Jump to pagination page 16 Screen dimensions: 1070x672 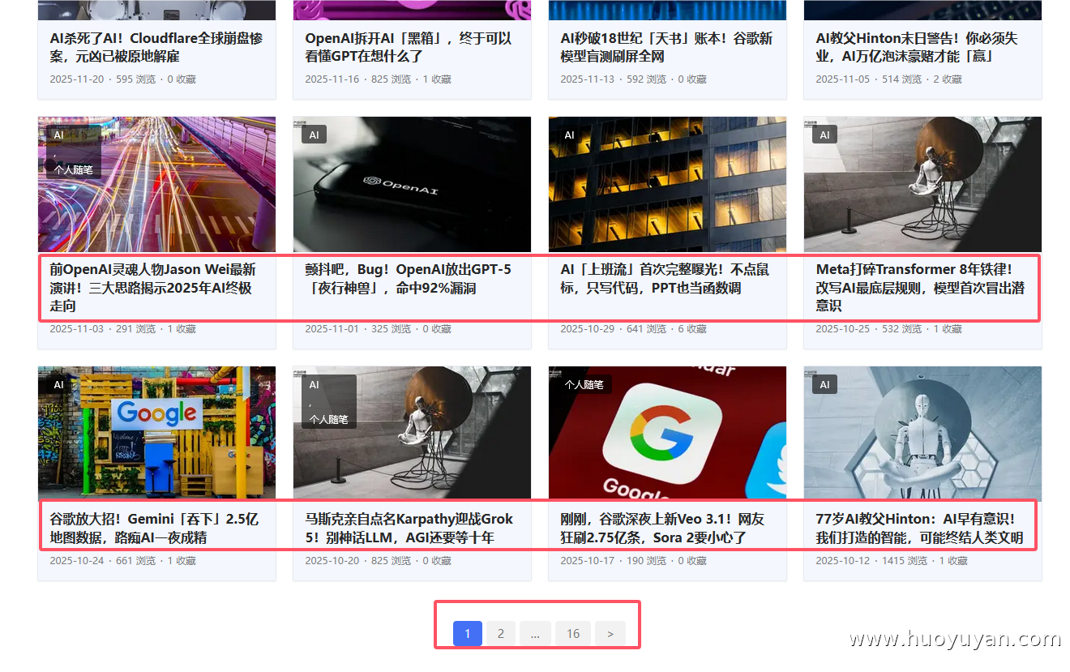[573, 634]
